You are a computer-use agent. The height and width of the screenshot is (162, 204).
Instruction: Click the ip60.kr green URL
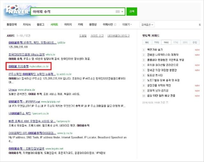point(62,43)
